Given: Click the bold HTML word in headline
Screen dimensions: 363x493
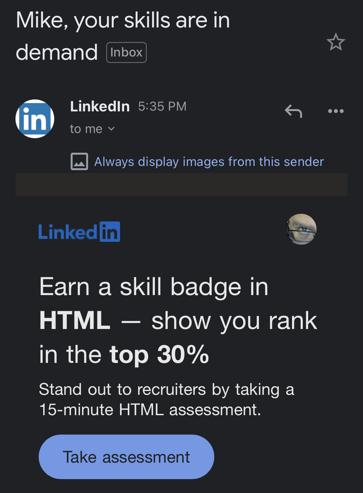Looking at the screenshot, I should pyautogui.click(x=75, y=320).
